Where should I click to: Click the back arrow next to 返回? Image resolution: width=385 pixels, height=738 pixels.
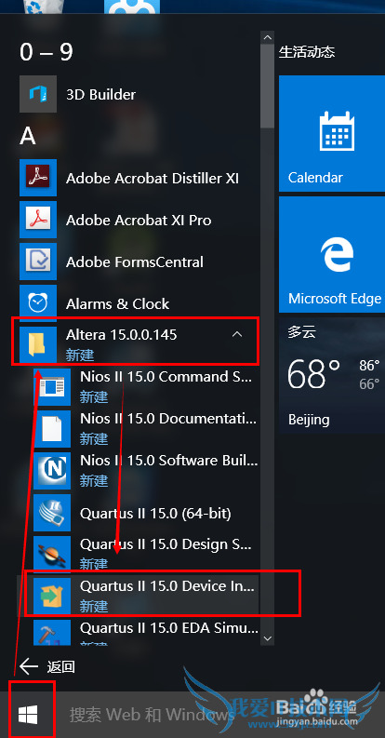29,666
